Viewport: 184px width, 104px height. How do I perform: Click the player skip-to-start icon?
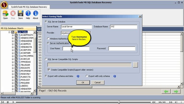click(3, 102)
